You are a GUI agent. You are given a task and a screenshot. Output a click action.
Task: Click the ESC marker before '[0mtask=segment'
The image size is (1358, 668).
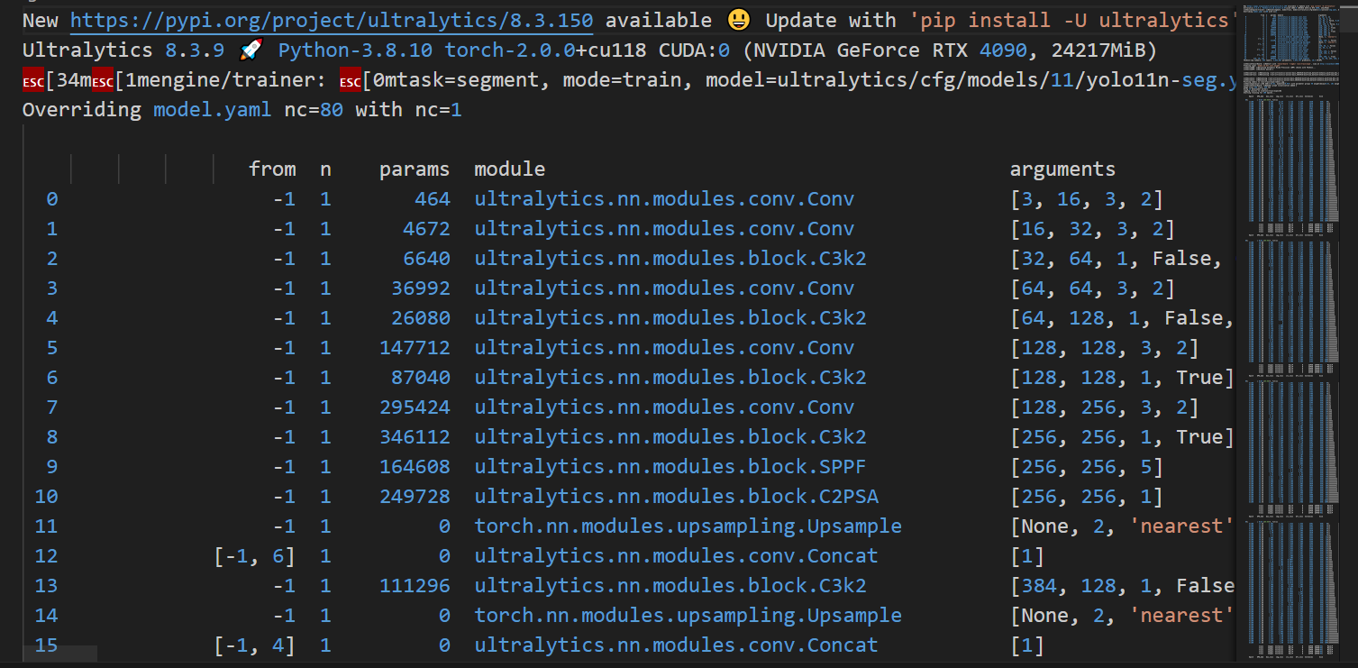click(x=351, y=80)
